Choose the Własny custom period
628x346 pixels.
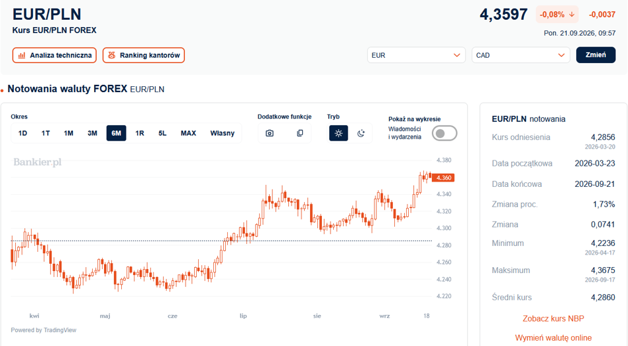coord(223,133)
